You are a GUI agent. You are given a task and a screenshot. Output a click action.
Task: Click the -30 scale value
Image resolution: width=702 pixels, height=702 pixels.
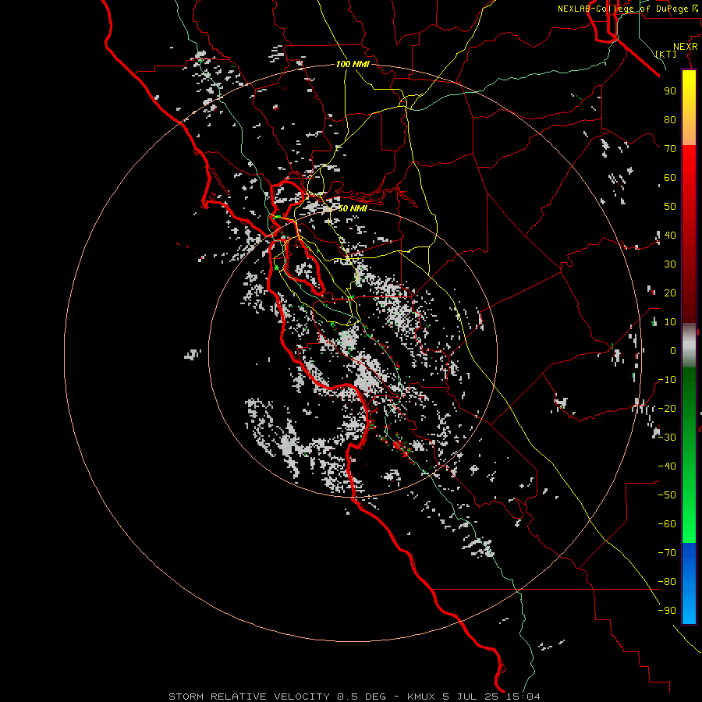(x=667, y=438)
